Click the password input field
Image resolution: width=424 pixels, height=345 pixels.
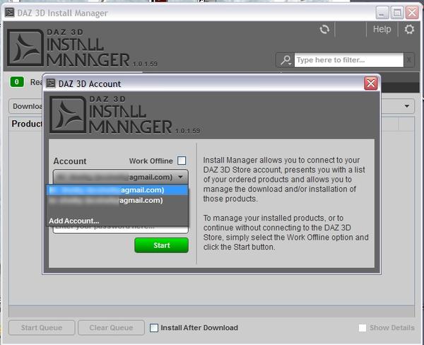(x=121, y=230)
